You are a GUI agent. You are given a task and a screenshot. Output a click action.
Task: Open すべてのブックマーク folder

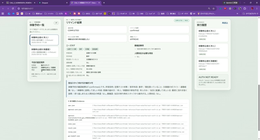coord(250,14)
